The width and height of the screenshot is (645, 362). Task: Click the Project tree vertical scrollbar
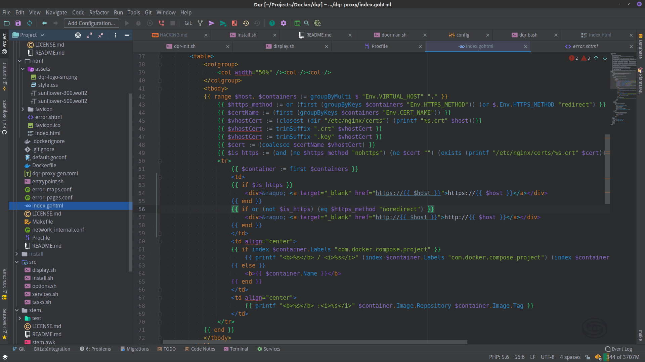[x=130, y=183]
